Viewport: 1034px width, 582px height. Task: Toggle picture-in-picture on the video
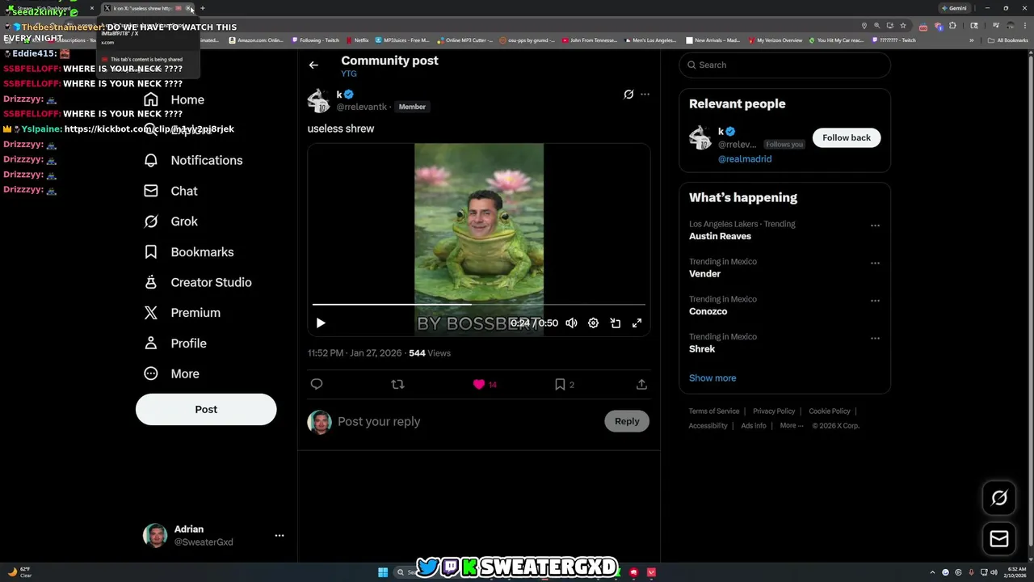(615, 323)
